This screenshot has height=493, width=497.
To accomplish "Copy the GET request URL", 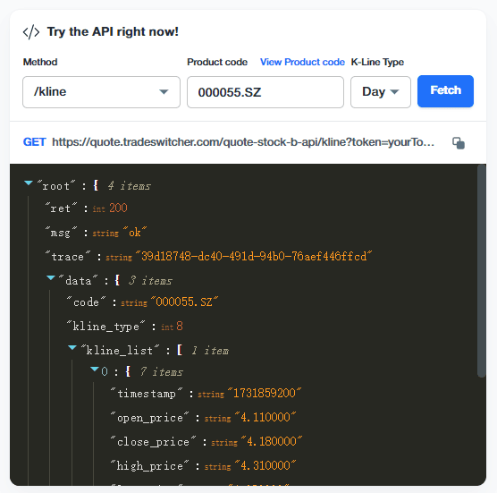I will [459, 143].
